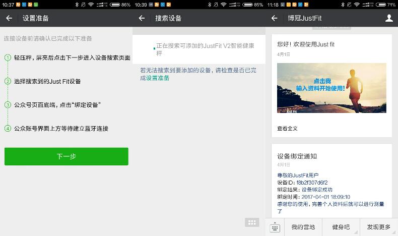Tap the back arrow beside 设置准备
The image size is (398, 236).
tap(9, 18)
